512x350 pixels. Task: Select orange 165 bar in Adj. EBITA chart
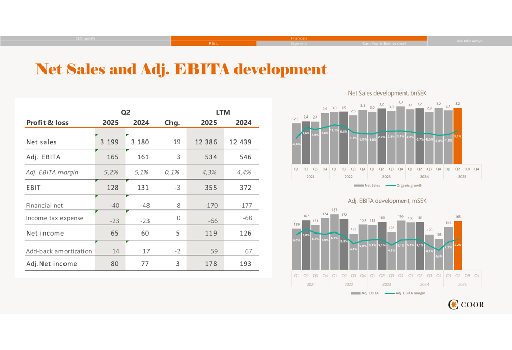[457, 245]
